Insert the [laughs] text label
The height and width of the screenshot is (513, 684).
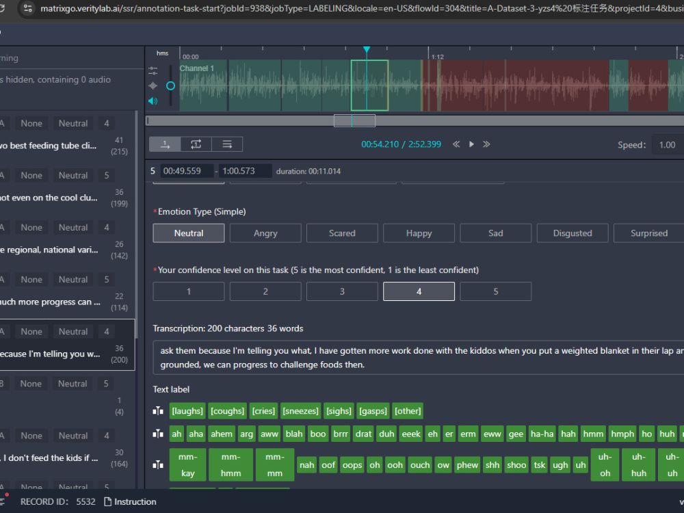coord(187,411)
